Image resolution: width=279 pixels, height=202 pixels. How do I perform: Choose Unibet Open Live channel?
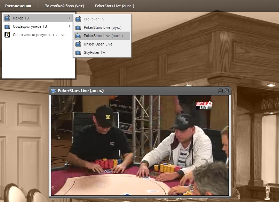click(x=102, y=44)
